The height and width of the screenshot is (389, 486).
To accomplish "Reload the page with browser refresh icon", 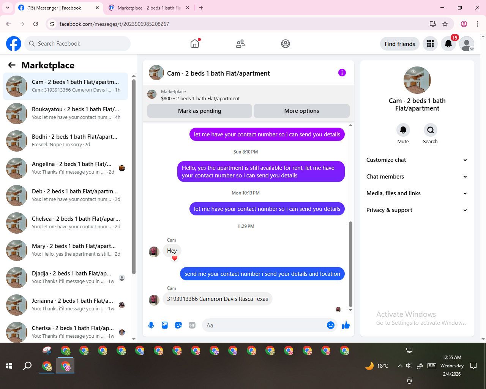I will point(36,24).
